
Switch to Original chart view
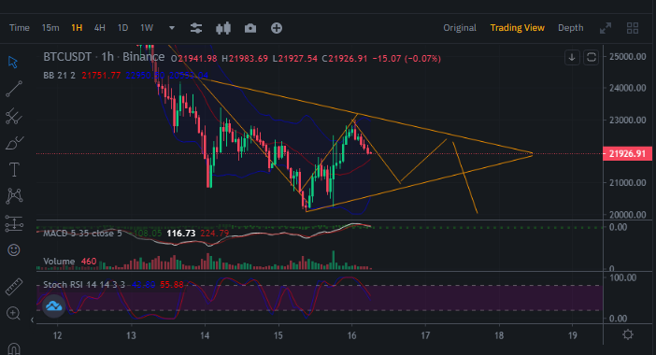coord(460,28)
